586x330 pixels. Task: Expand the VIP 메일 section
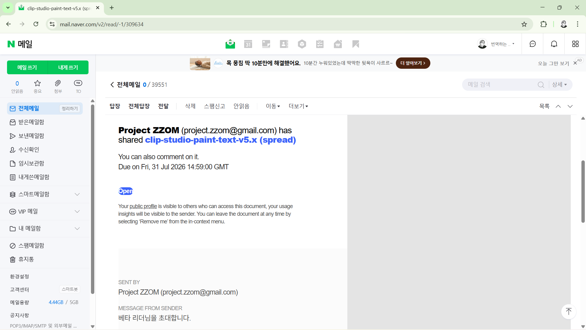pyautogui.click(x=77, y=211)
